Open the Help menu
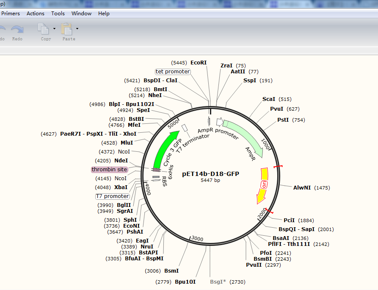The image size is (378, 290). tap(104, 14)
